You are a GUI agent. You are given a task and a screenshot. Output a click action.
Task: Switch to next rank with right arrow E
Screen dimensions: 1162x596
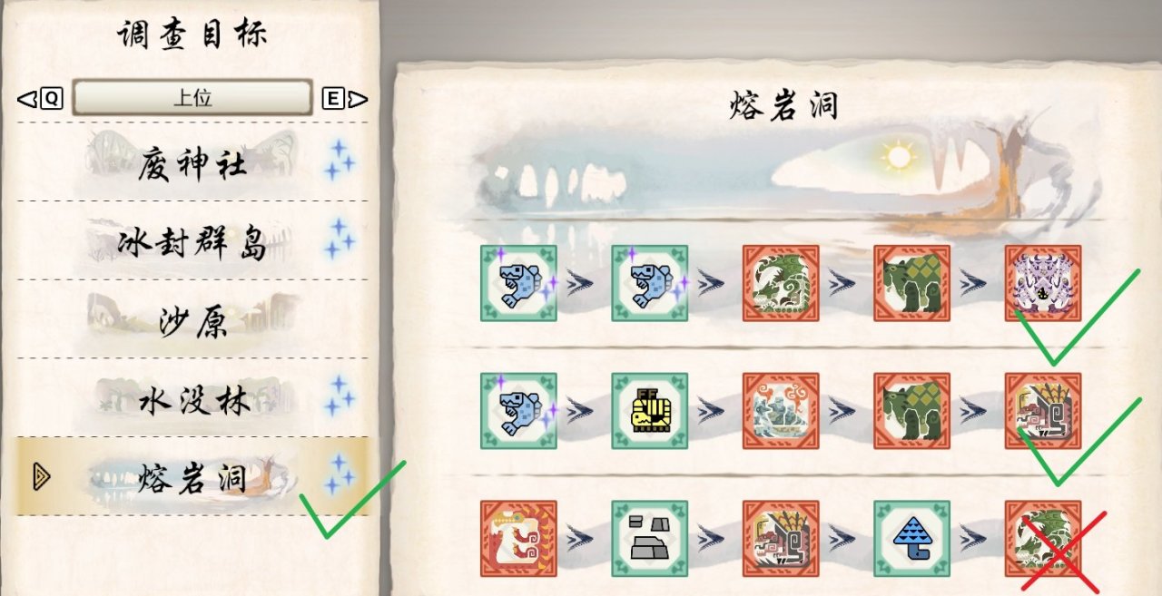click(x=346, y=99)
